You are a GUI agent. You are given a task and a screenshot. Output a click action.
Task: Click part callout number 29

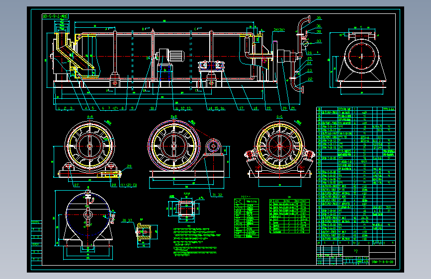pyautogui.click(x=129, y=166)
